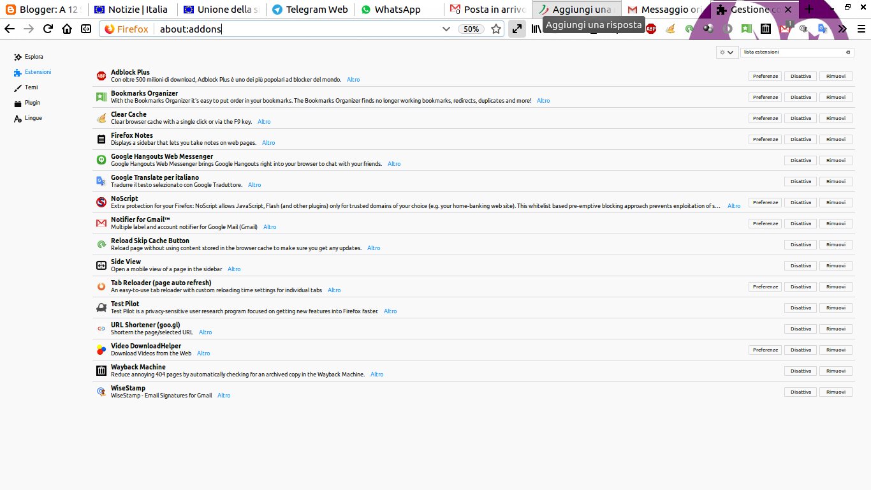Click Altro link for Adblock Plus
Screen dimensions: 871x490
[353, 80]
